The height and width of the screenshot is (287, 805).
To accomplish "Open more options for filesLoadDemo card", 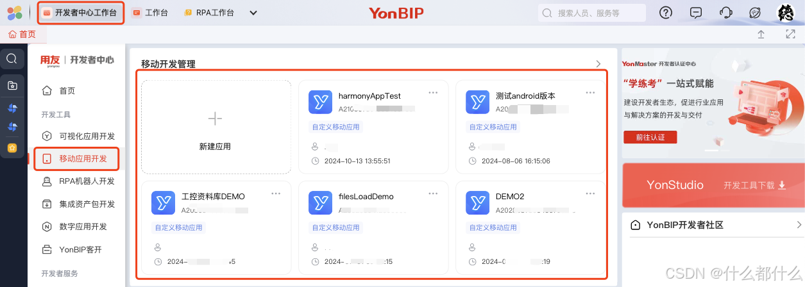I will tap(433, 193).
